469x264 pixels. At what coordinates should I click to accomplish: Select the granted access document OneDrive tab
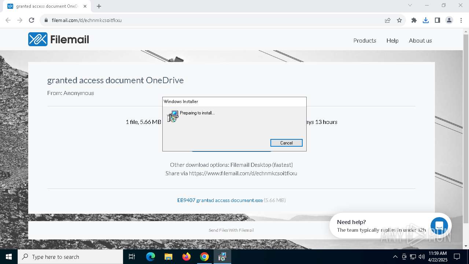click(47, 6)
